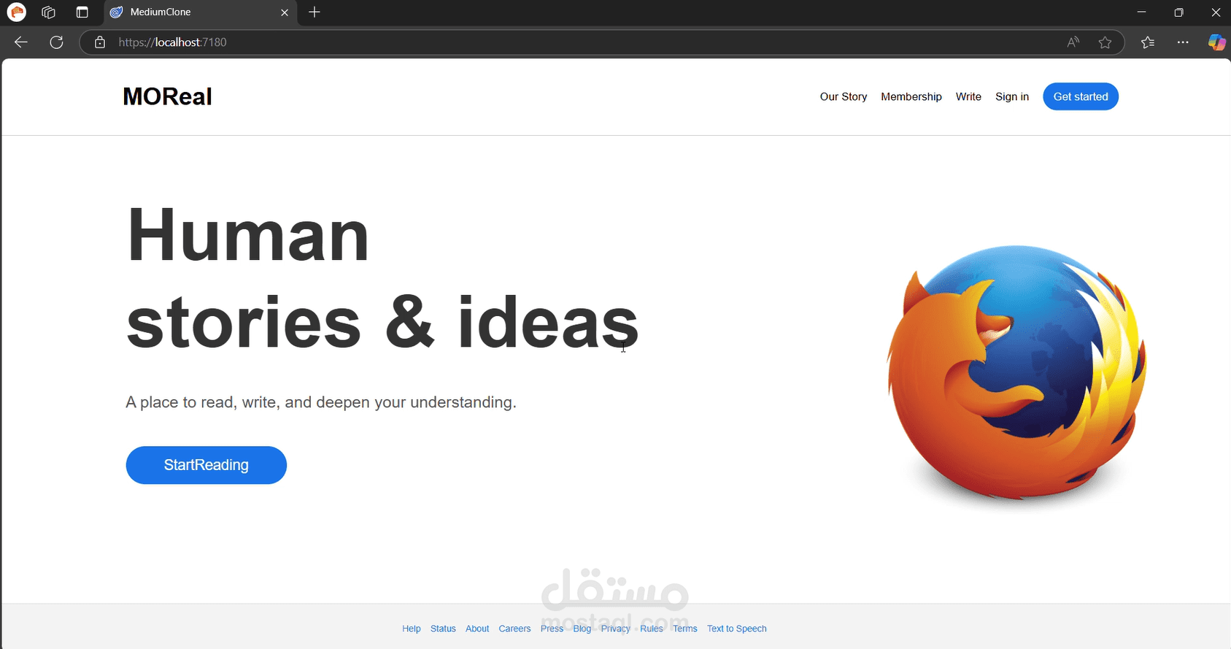1231x649 pixels.
Task: Click the browser profile avatar icon
Action: point(16,12)
